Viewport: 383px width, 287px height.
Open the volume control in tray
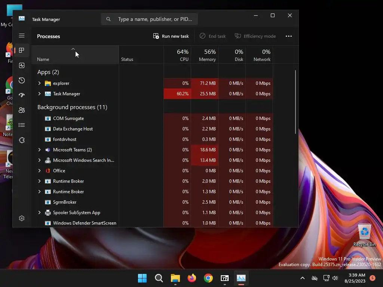click(335, 278)
